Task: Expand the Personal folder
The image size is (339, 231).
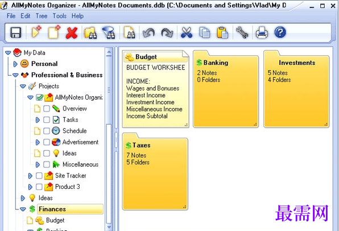Action: (x=15, y=64)
